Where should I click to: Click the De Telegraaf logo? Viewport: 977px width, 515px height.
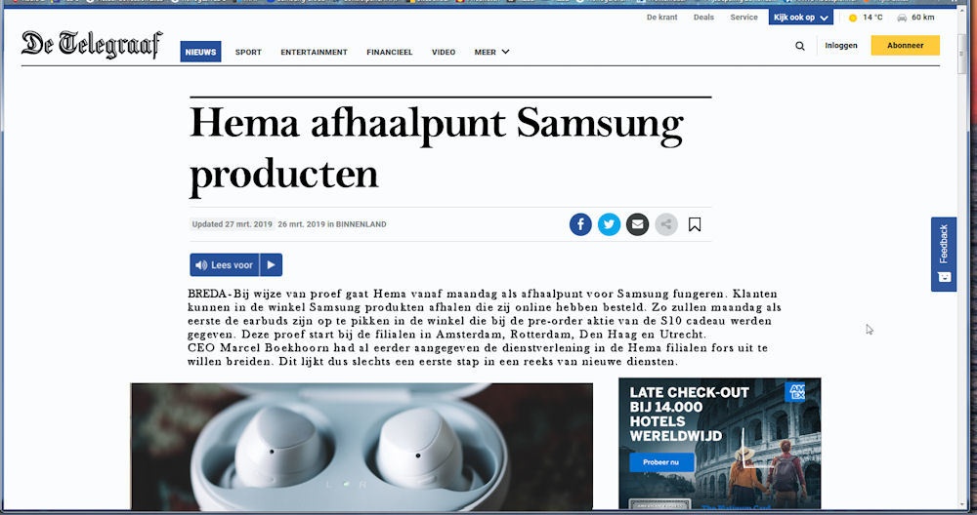[92, 44]
